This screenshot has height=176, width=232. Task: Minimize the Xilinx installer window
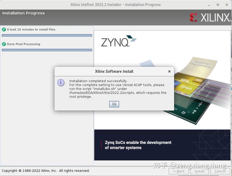[209, 5]
